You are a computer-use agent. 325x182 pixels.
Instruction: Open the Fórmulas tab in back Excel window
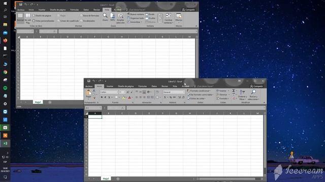(75, 10)
